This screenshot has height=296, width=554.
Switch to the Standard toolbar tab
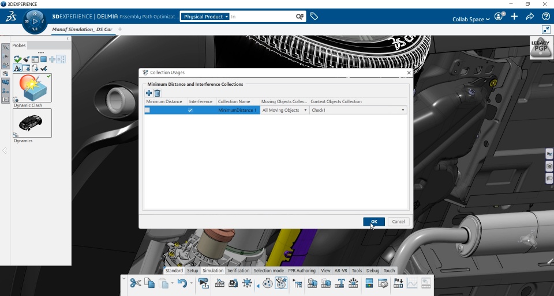click(x=174, y=271)
